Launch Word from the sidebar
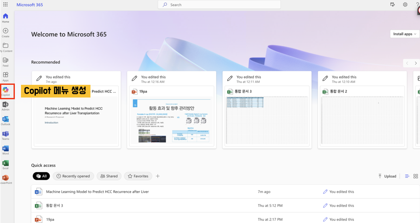Image resolution: width=420 pixels, height=223 pixels. (x=5, y=150)
